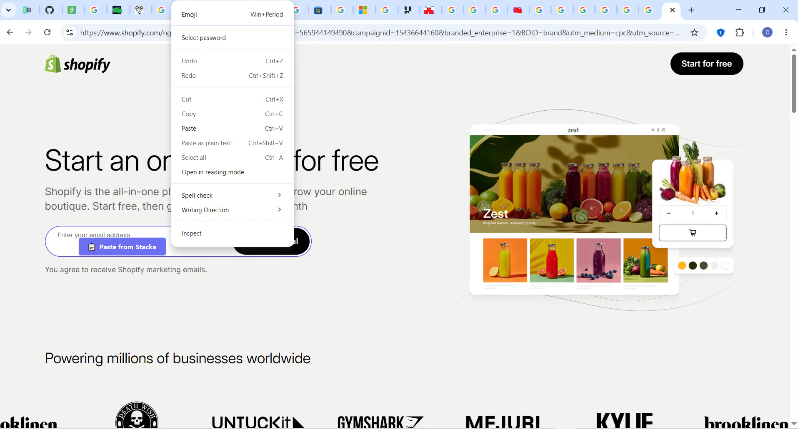Decrease quantity with the minus button
This screenshot has width=798, height=429.
(x=668, y=213)
